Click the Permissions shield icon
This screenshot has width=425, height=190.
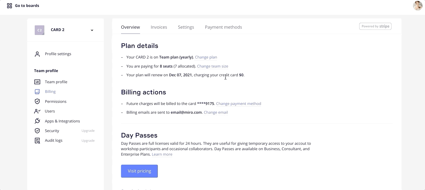[37, 102]
